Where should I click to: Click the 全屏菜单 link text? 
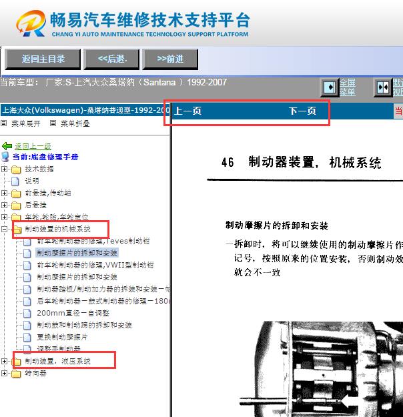click(348, 87)
